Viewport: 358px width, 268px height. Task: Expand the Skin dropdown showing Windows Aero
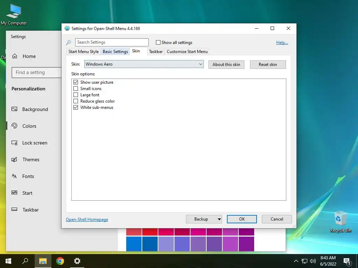point(144,64)
